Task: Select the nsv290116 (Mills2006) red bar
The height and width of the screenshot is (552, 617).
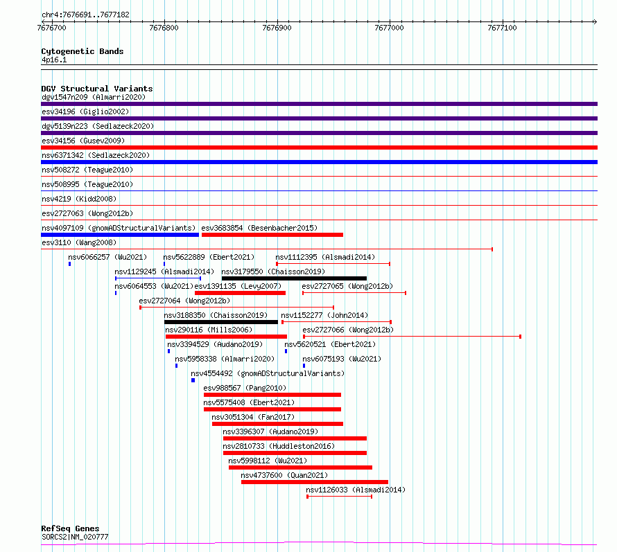Action: pos(226,337)
